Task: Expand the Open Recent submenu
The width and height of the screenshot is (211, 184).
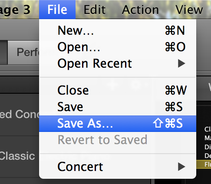Action: coord(118,63)
